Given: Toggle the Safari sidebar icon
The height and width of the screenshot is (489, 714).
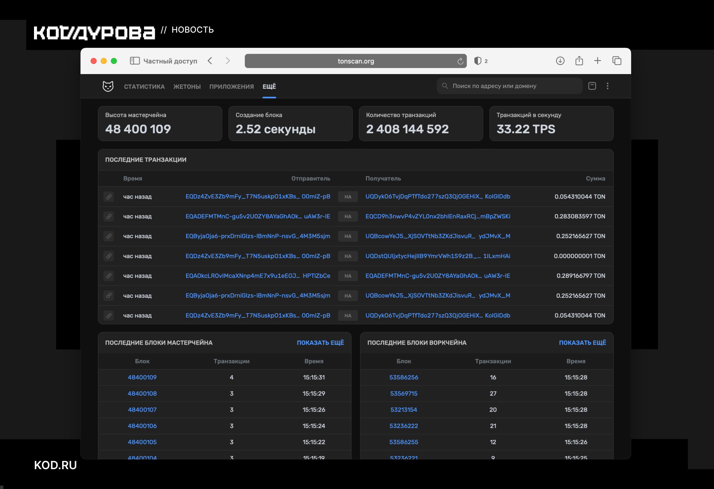Looking at the screenshot, I should tap(135, 61).
